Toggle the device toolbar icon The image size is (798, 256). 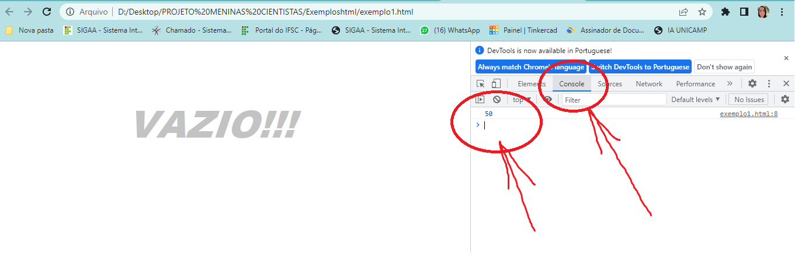click(496, 84)
